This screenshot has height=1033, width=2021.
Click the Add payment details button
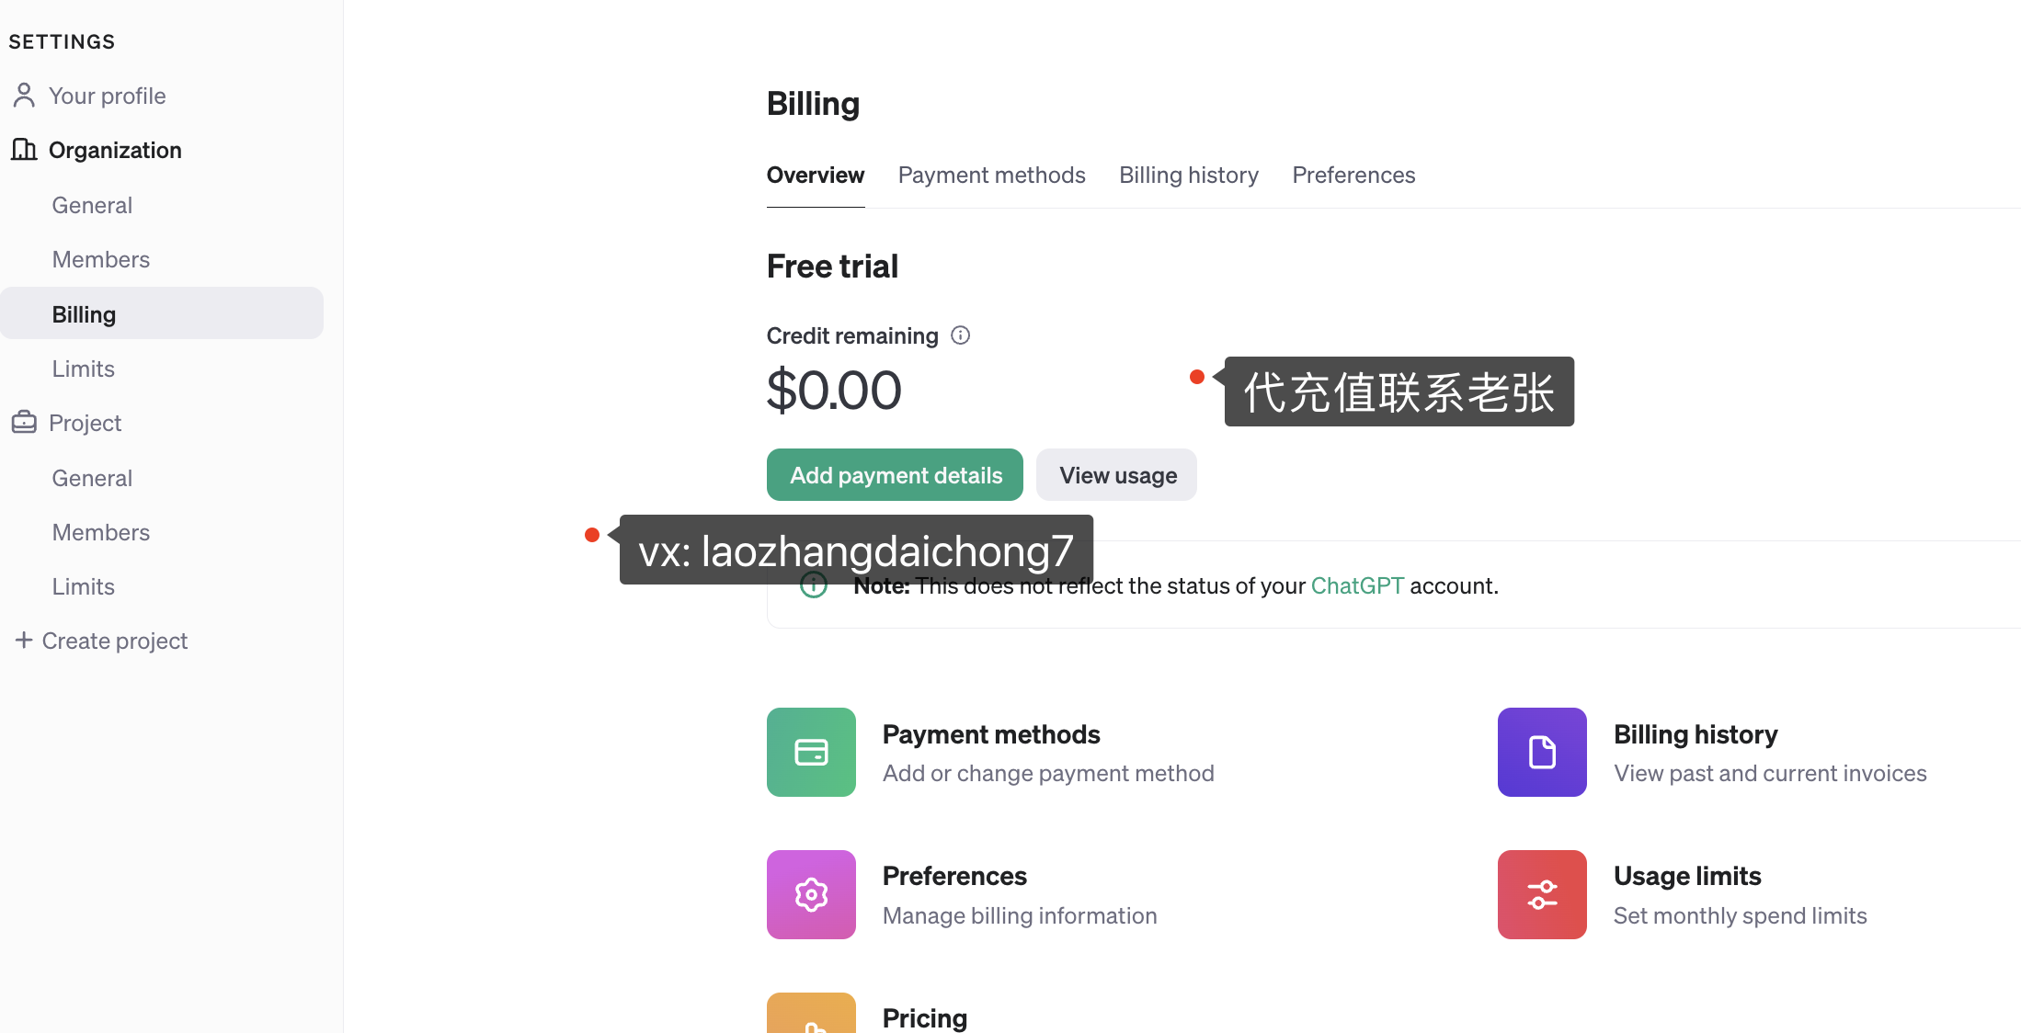pos(895,475)
